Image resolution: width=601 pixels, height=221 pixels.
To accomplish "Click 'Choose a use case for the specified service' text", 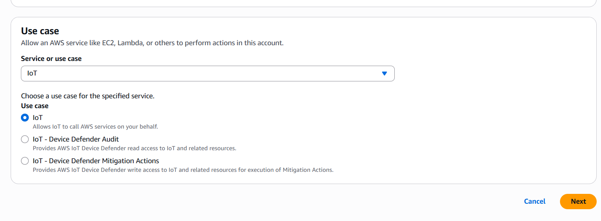I will click(x=88, y=96).
